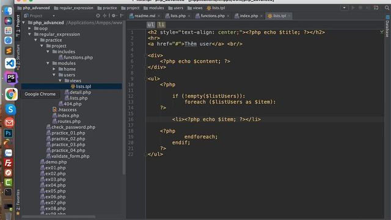The height and width of the screenshot is (220, 391).
Task: Click the inspection checkmark indicator in the editor
Action: pos(382,32)
